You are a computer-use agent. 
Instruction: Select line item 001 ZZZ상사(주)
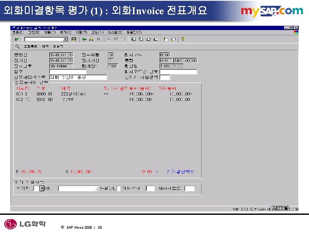[104, 94]
